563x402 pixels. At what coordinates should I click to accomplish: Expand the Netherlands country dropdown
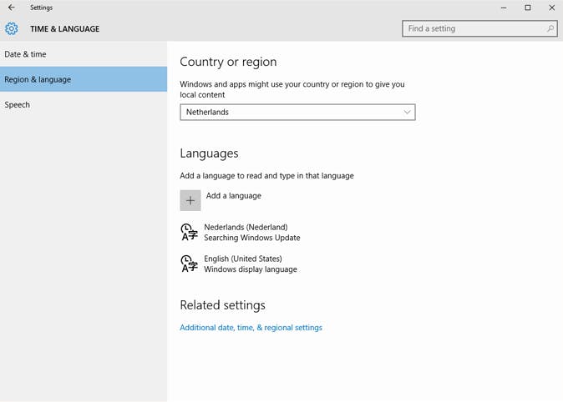[x=297, y=113]
